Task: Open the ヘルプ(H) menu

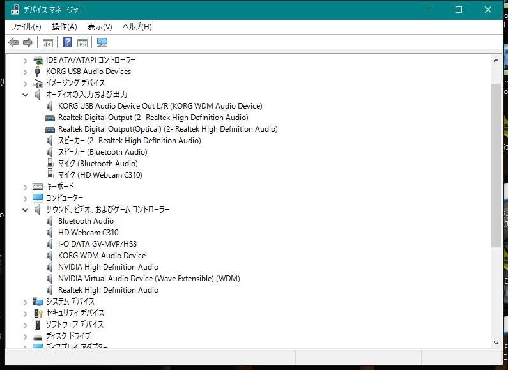Action: [x=137, y=27]
